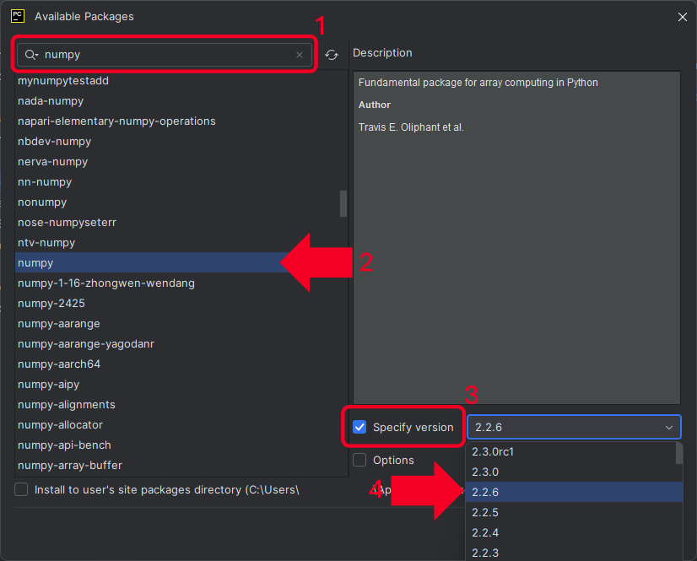Select the numpy-aarch64 package
The width and height of the screenshot is (697, 561).
coord(59,364)
